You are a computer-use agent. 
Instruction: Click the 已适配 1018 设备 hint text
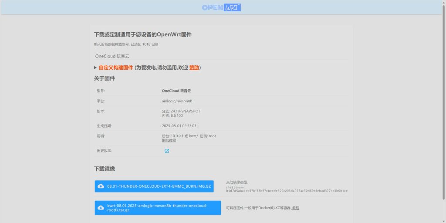click(x=145, y=44)
